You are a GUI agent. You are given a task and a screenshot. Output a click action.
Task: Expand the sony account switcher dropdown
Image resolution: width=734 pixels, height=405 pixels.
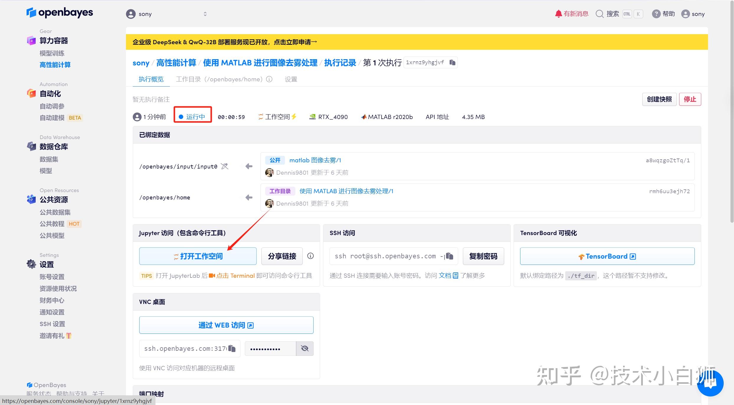click(205, 14)
